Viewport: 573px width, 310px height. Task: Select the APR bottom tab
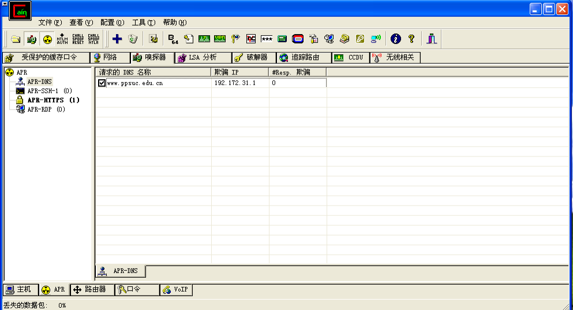54,290
